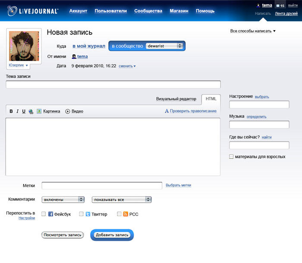This screenshot has height=263, width=302.
Task: Insert video using the Видео icon
Action: (68, 111)
